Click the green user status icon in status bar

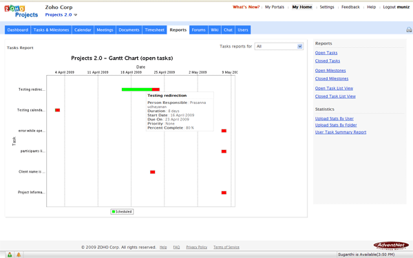(10, 255)
